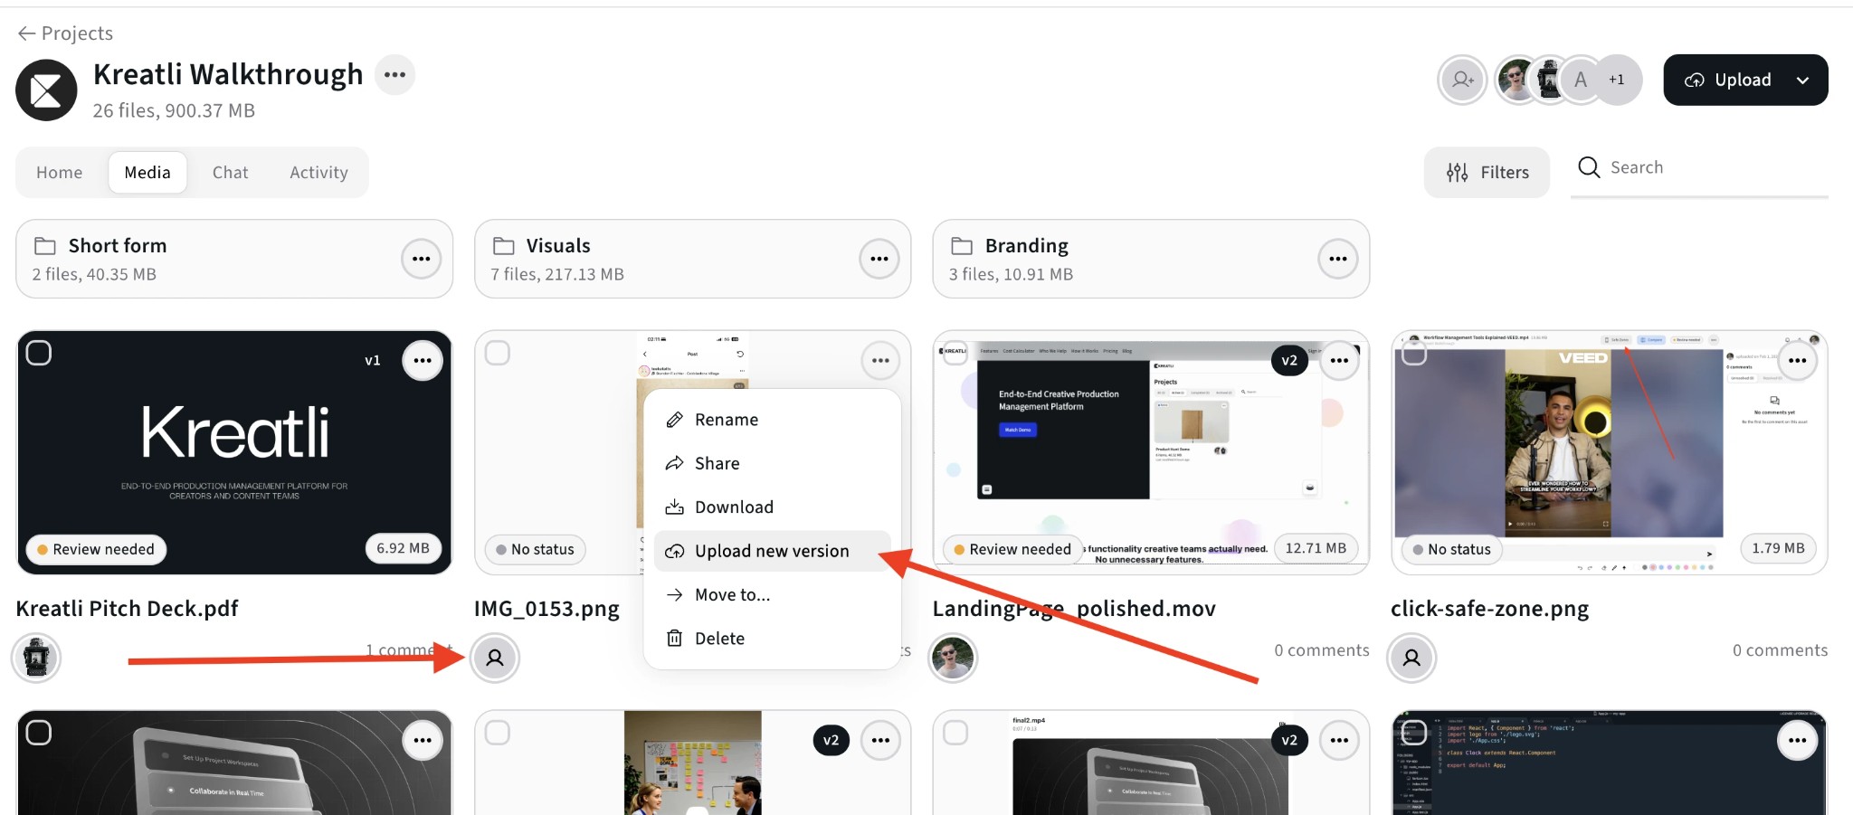Tick the checkbox on LandingPage_polished.mov
Screen dimensions: 1853x815
pyautogui.click(x=955, y=353)
